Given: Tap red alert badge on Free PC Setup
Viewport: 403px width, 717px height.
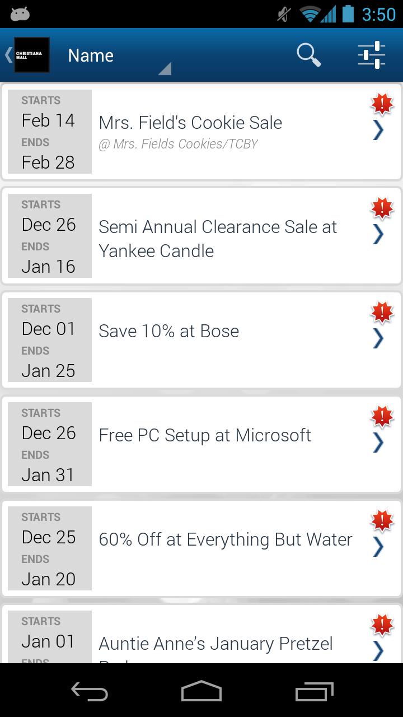Looking at the screenshot, I should click(x=382, y=416).
